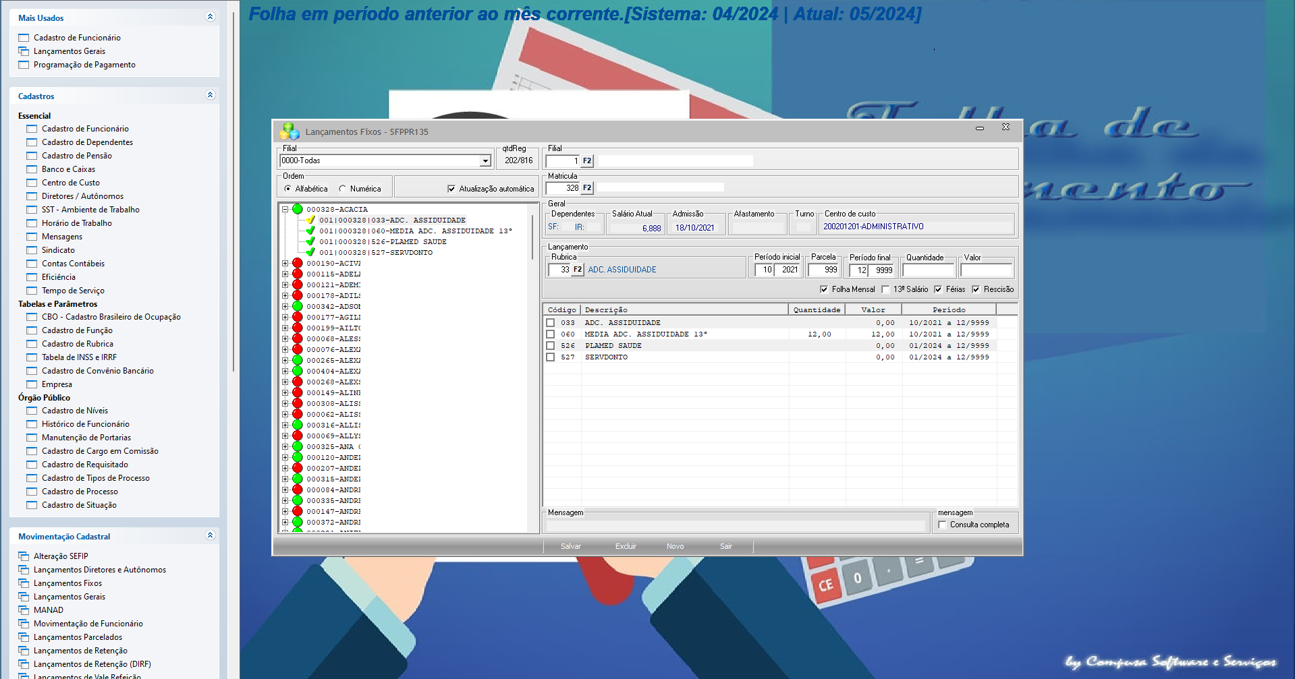Screen dimensions: 1295x679
Task: Click the Descrição column header
Action: click(x=684, y=309)
